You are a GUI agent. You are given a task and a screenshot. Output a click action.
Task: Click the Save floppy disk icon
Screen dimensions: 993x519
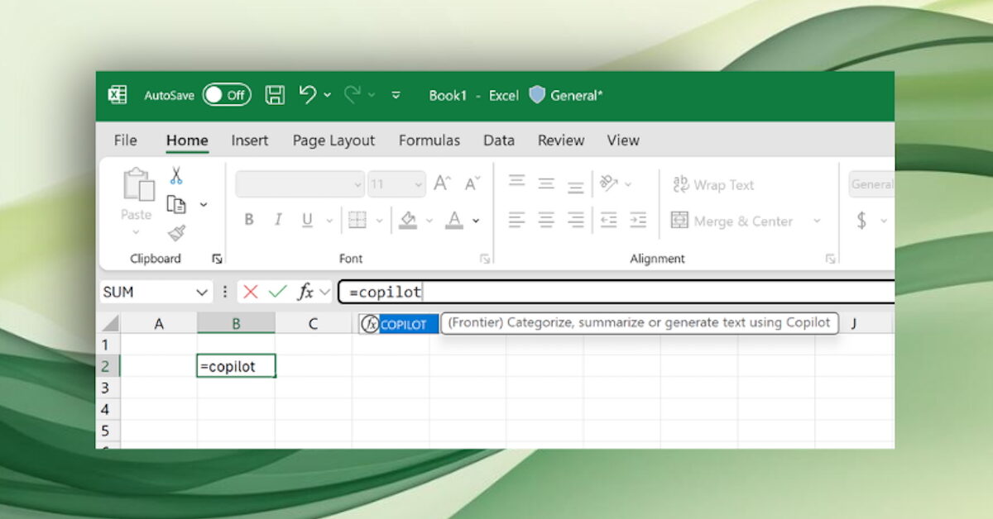(x=275, y=95)
